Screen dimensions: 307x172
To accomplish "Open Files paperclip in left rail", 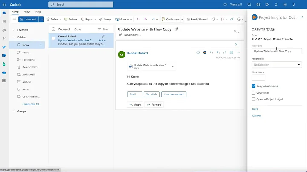I will click(4, 38).
